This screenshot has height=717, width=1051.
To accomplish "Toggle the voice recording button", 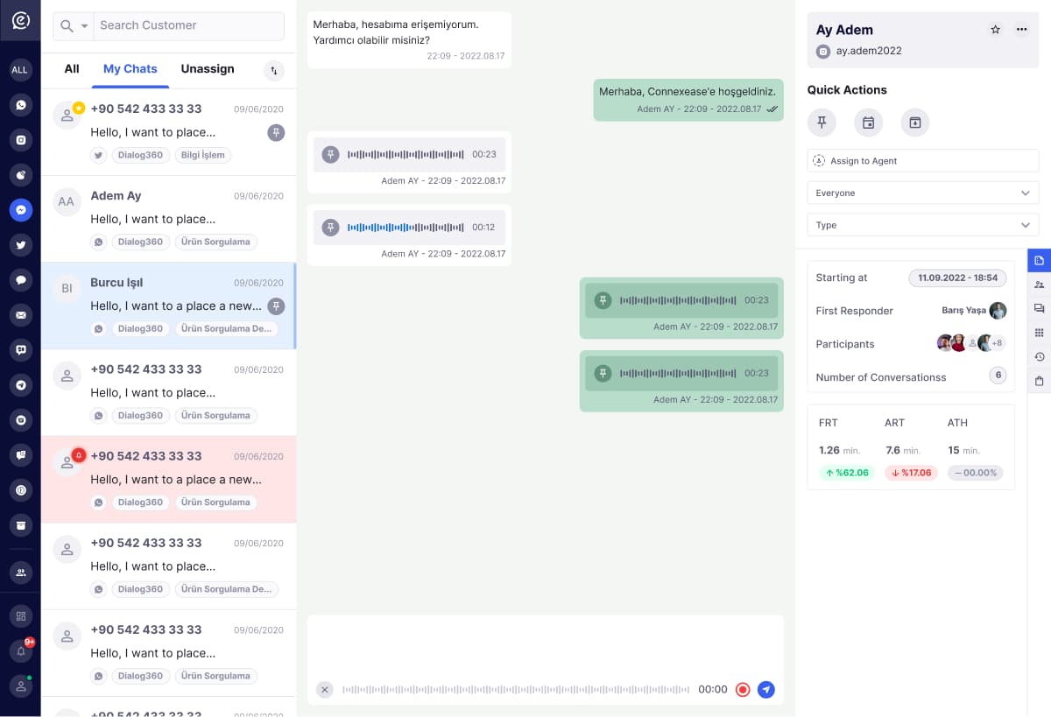I will tap(743, 689).
